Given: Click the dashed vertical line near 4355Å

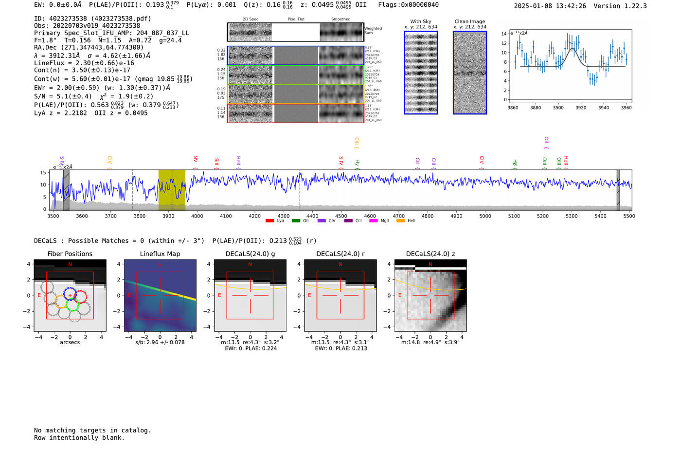Looking at the screenshot, I should click(x=300, y=190).
